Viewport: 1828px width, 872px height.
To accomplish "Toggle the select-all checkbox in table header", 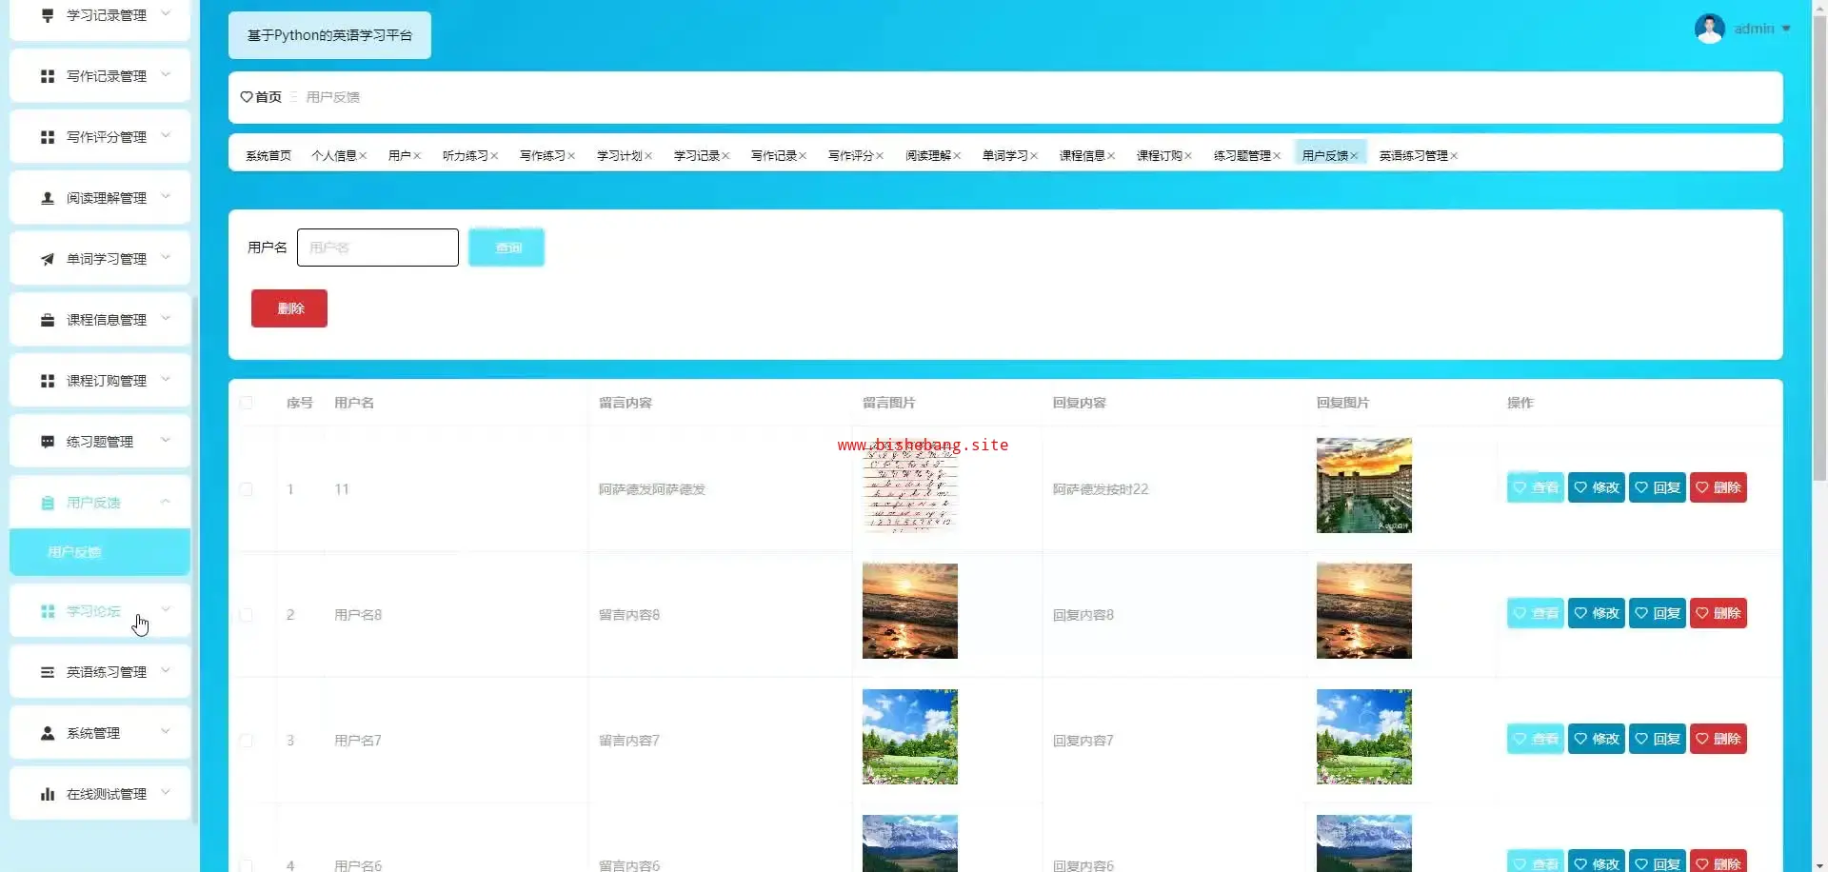I will click(x=247, y=403).
